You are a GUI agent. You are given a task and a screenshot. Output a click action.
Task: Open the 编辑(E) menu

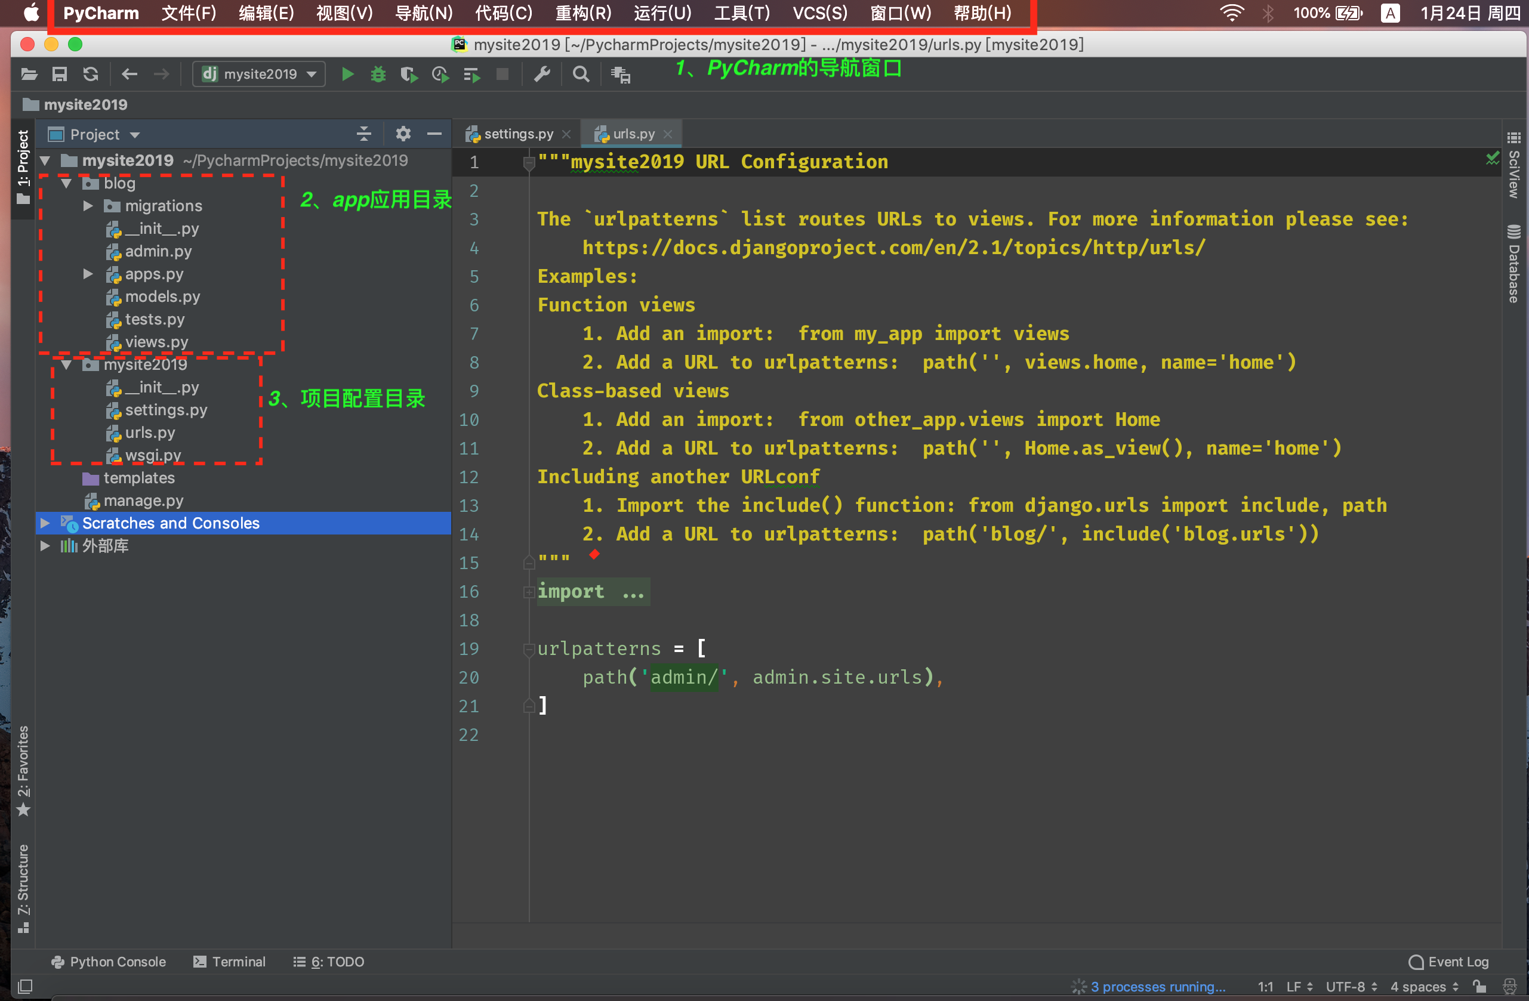pyautogui.click(x=266, y=13)
